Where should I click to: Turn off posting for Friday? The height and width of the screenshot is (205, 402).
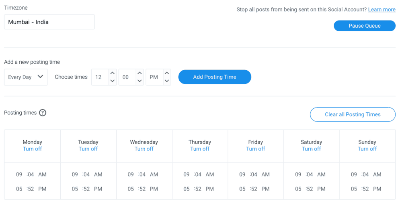(256, 149)
